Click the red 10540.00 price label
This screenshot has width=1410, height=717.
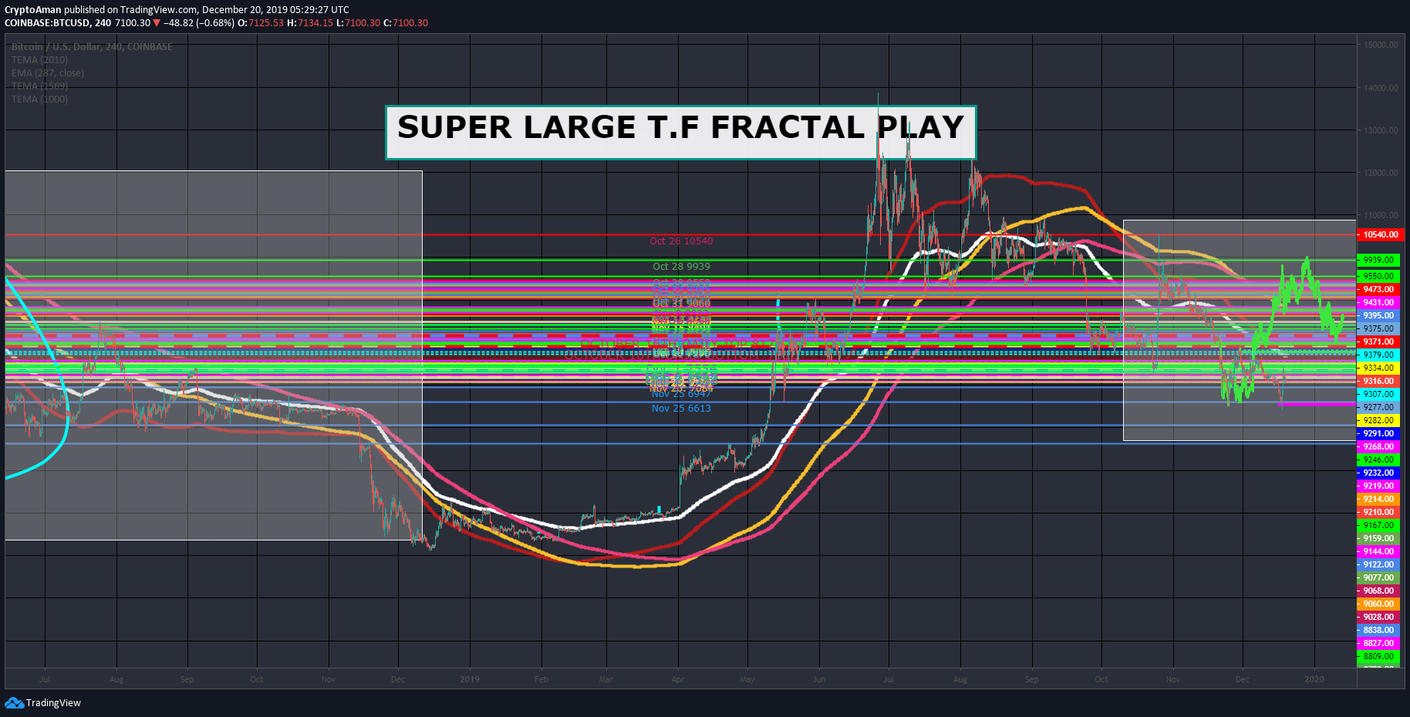(x=1380, y=234)
